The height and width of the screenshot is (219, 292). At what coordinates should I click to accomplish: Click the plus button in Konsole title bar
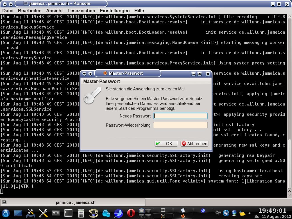[11, 4]
